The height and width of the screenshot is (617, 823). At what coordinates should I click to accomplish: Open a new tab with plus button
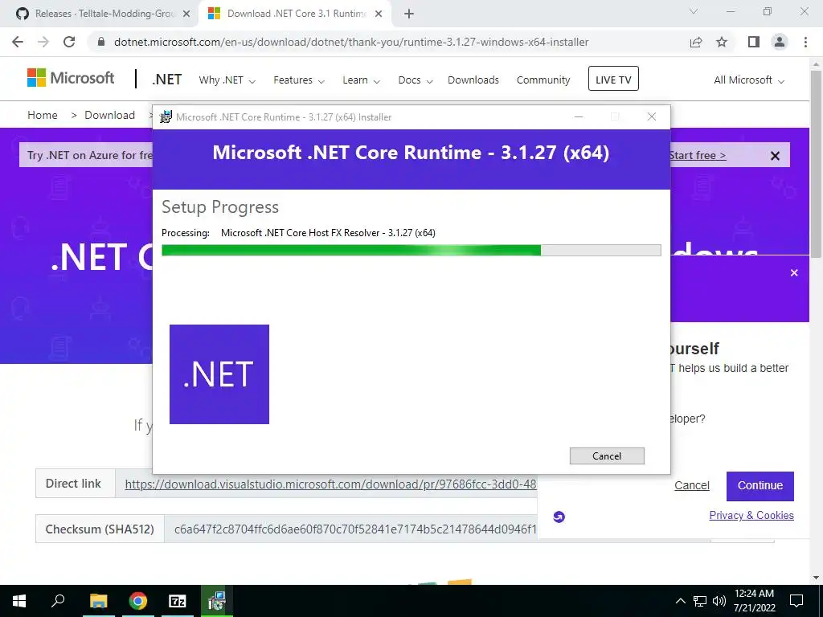[x=409, y=14]
